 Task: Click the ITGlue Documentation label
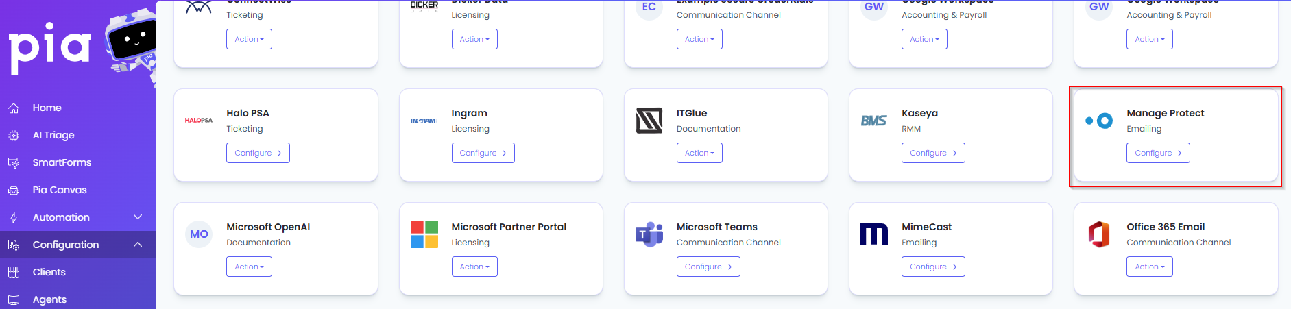point(708,129)
